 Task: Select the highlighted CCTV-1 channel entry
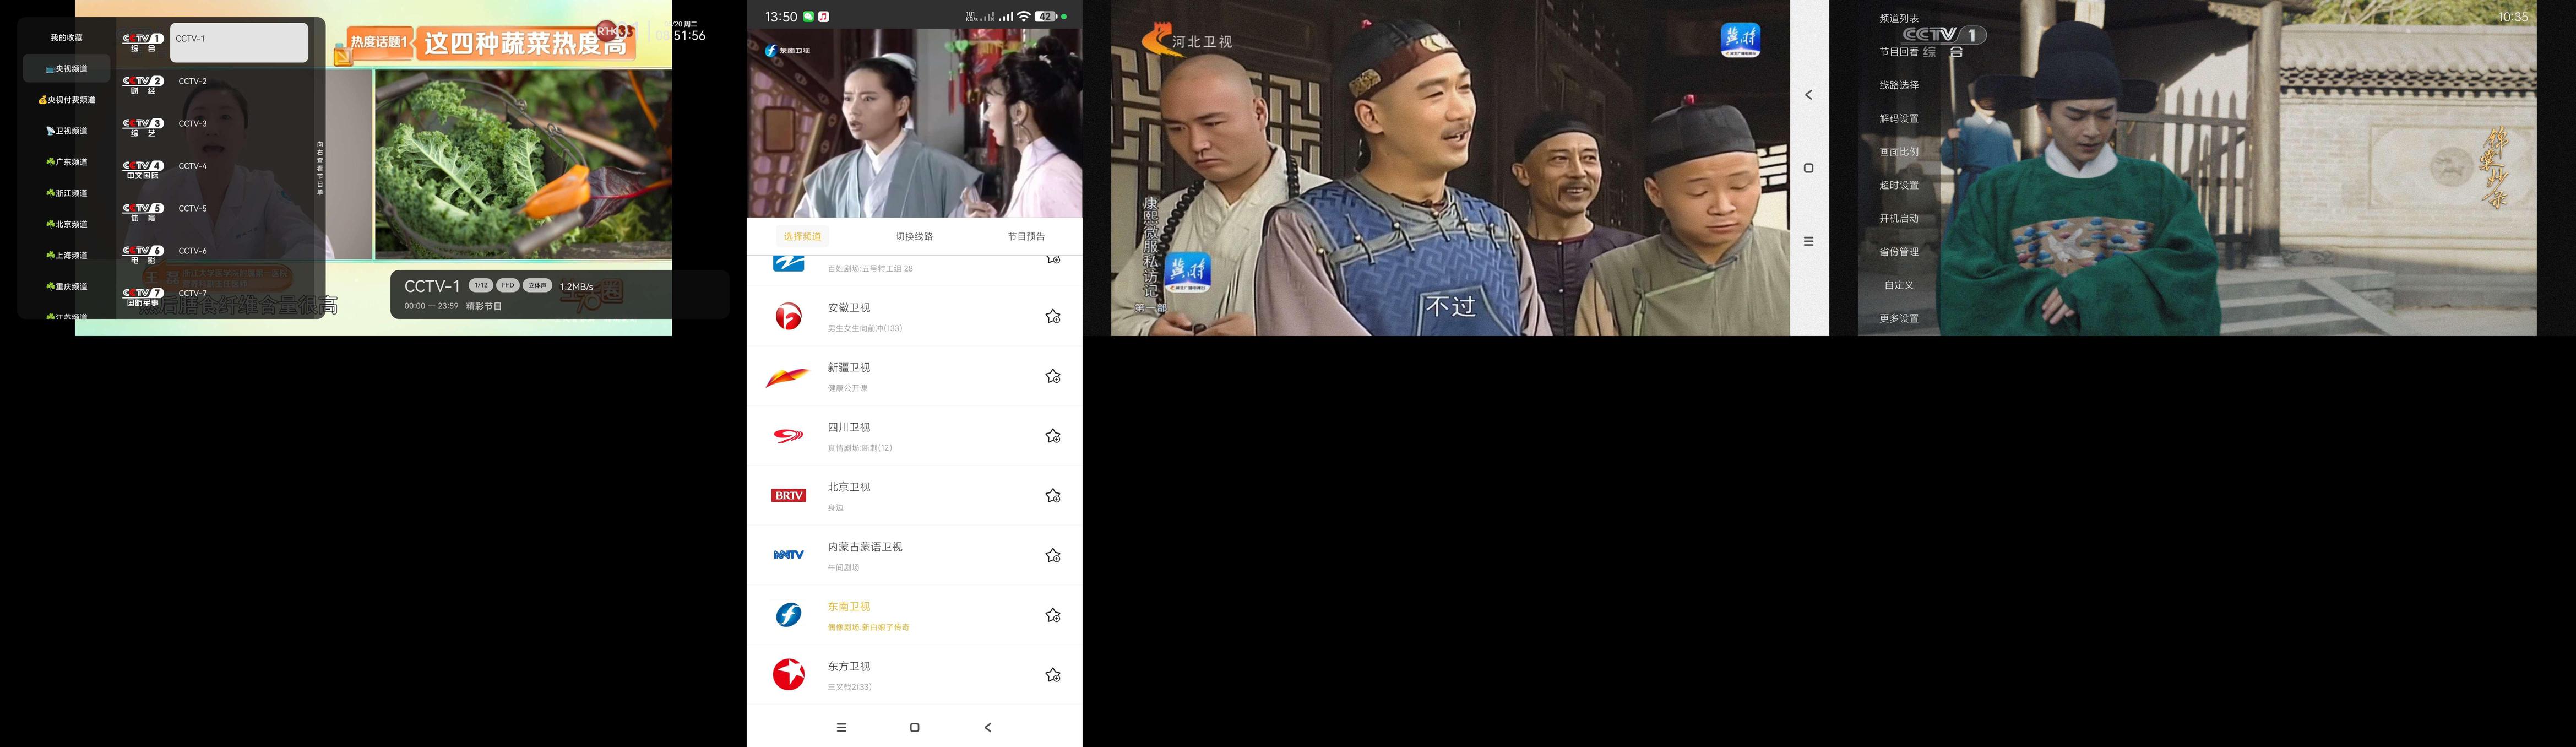click(239, 43)
